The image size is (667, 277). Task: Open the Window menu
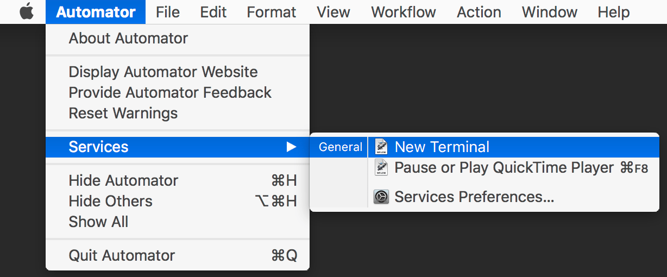550,12
